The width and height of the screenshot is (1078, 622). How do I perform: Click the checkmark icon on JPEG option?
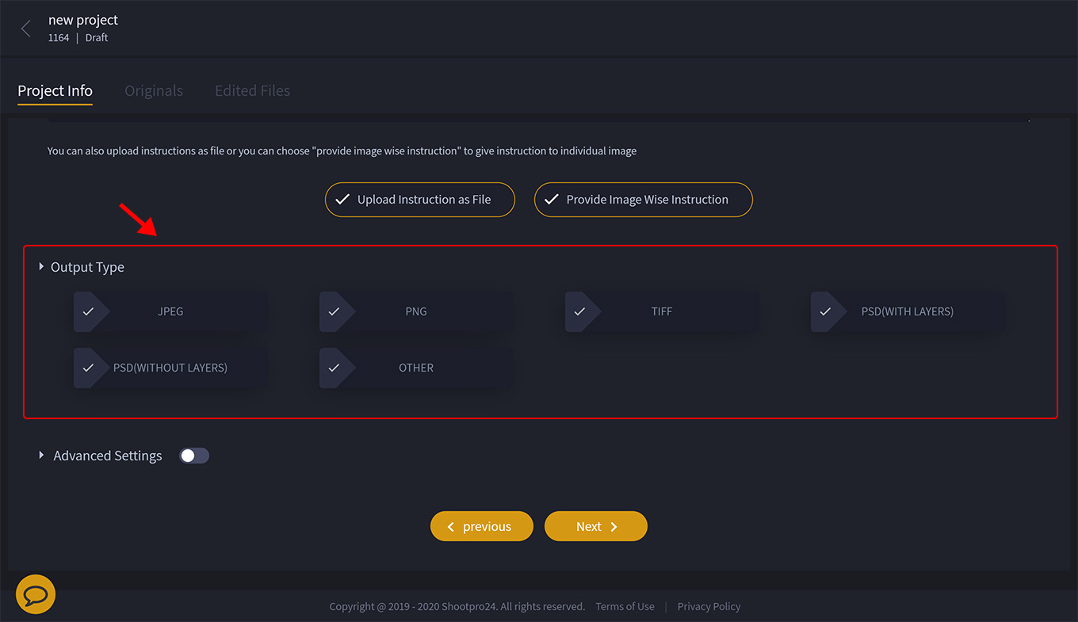[88, 311]
